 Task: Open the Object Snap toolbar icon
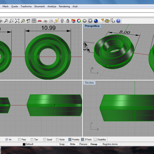[51, 21]
